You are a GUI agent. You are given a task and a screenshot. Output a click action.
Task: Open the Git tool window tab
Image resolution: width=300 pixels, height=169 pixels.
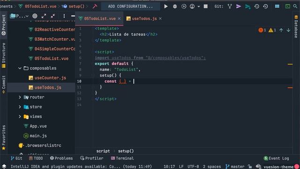tap(16, 158)
